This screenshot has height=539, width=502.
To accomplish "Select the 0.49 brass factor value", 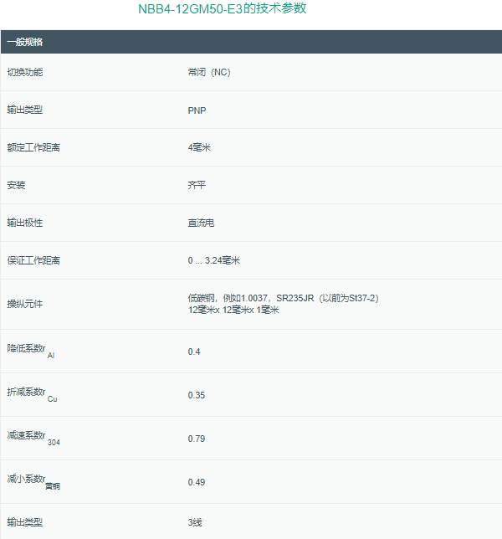I will tap(197, 481).
